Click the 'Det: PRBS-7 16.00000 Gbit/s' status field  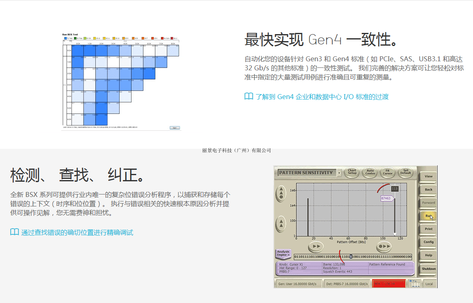click(347, 284)
